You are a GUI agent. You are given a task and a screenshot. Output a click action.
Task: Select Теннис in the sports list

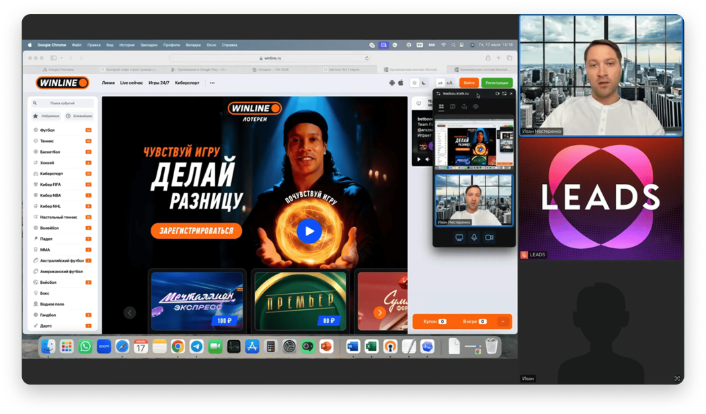pyautogui.click(x=62, y=141)
